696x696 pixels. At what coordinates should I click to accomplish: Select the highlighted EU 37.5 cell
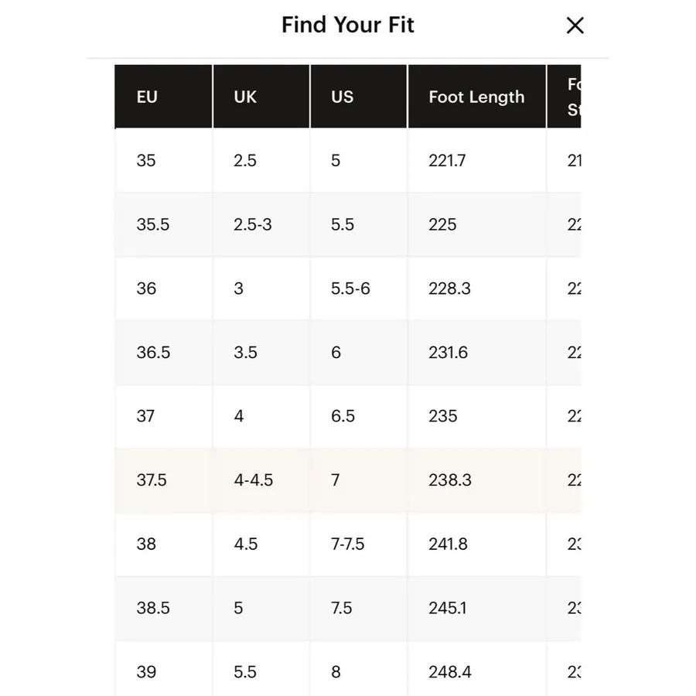(163, 479)
